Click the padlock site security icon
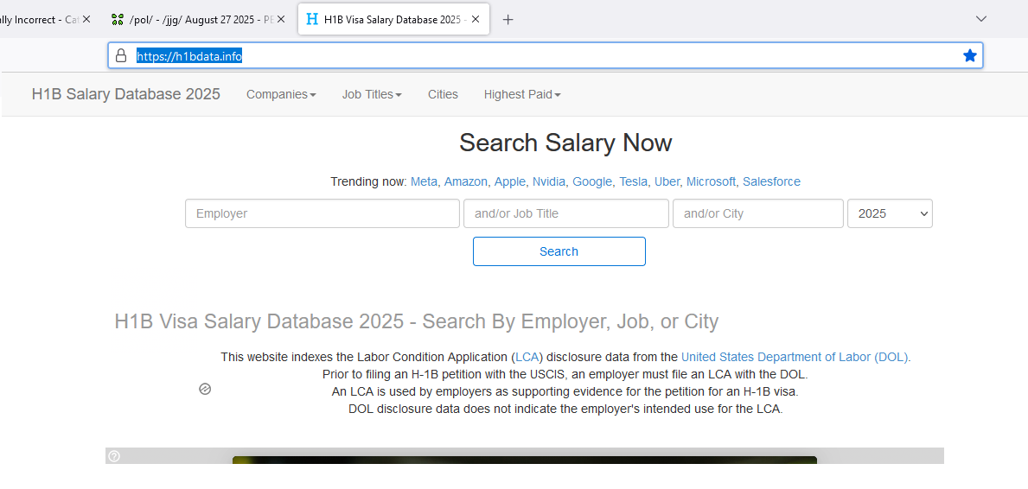The width and height of the screenshot is (1028, 489). 121,55
